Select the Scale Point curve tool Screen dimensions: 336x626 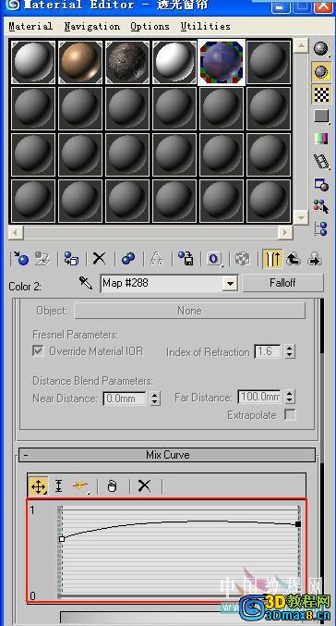pos(58,486)
